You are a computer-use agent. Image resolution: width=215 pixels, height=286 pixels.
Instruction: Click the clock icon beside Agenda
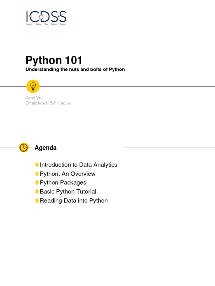[24, 147]
